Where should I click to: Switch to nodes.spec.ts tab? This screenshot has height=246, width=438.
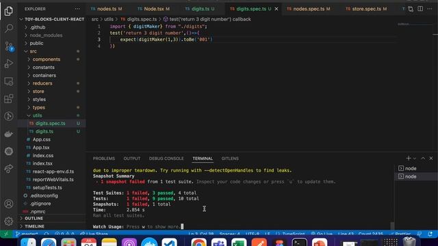click(309, 9)
